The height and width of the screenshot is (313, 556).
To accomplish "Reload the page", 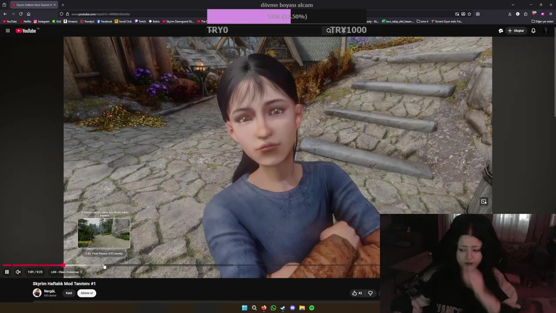I will 21,14.
